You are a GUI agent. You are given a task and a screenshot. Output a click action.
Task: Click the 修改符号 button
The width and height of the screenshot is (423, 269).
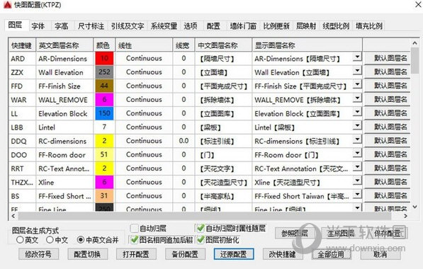(x=38, y=254)
